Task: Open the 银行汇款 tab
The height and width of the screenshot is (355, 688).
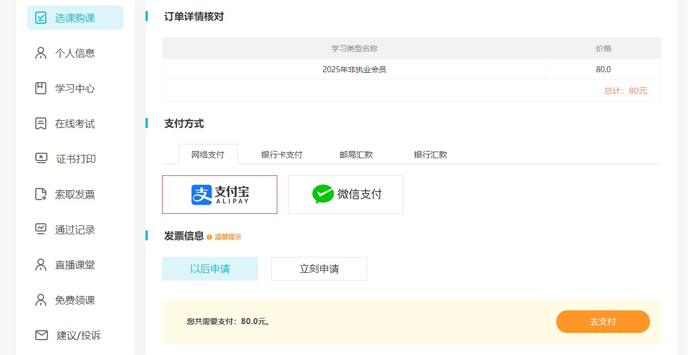Action: (431, 154)
